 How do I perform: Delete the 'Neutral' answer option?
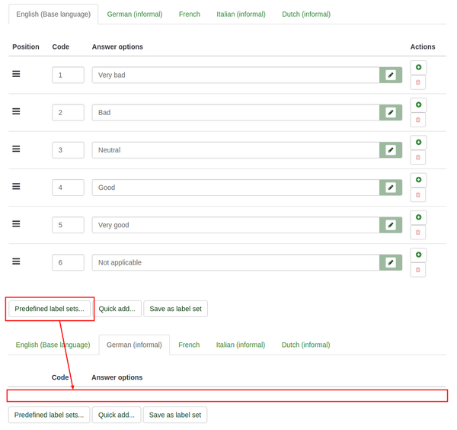(x=418, y=158)
